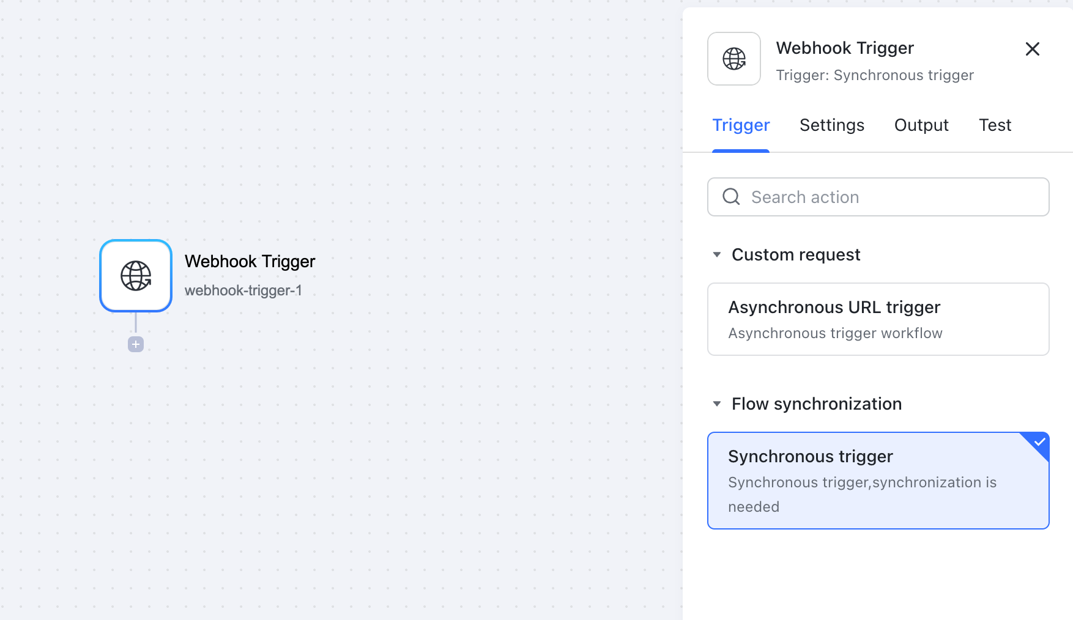
Task: Go to the Test tab
Action: (x=995, y=125)
